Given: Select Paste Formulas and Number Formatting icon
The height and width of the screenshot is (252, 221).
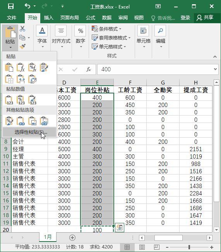Looking at the screenshot, I should (x=32, y=67).
